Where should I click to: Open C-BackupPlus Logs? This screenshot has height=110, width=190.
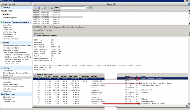tap(9, 97)
